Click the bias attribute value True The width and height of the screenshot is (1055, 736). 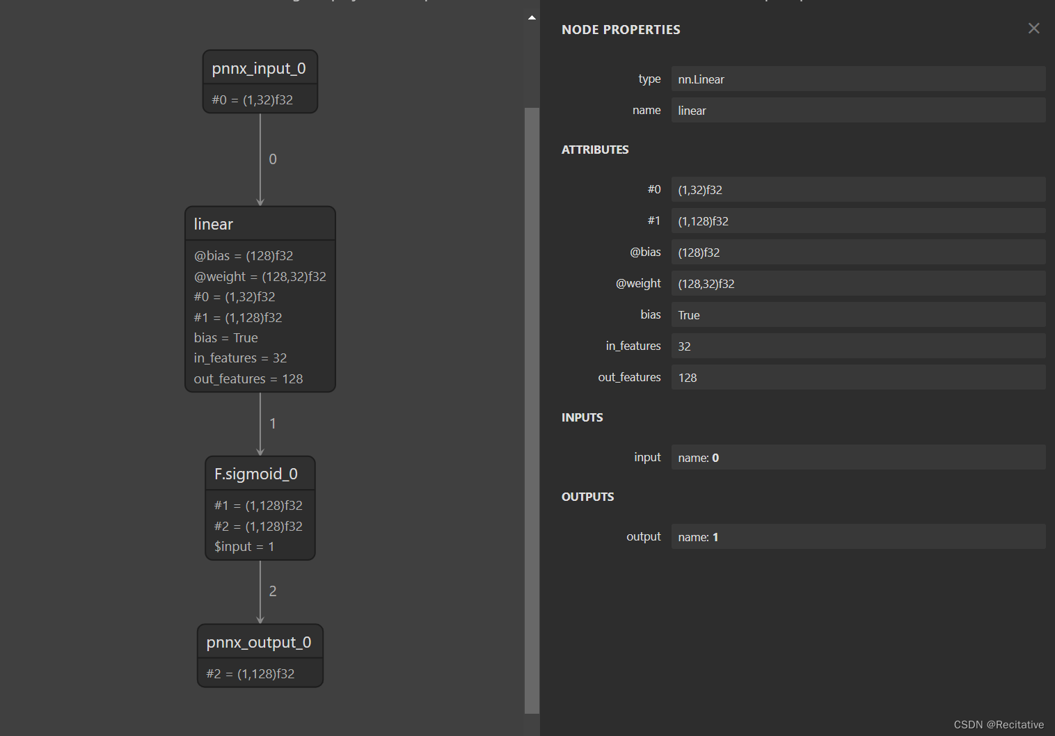[858, 315]
